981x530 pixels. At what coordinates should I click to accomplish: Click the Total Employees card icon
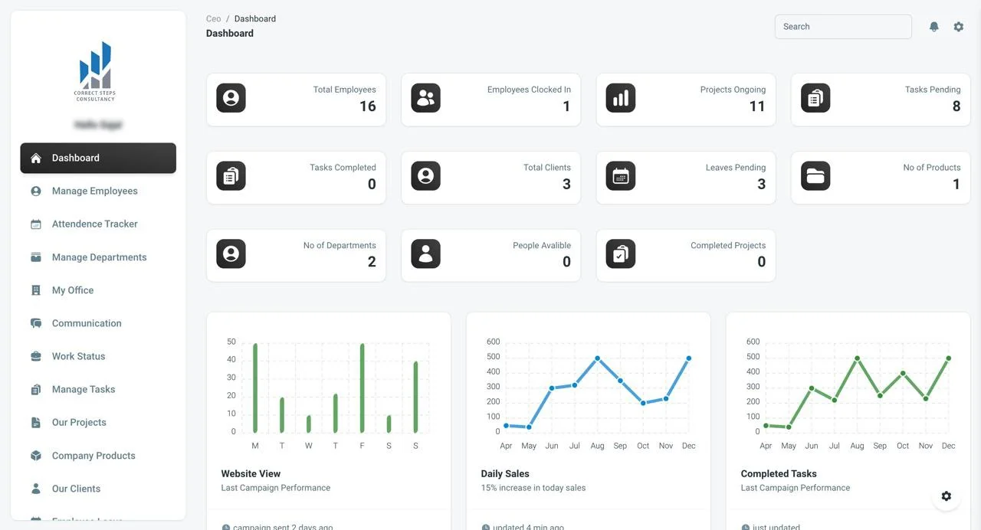(231, 98)
